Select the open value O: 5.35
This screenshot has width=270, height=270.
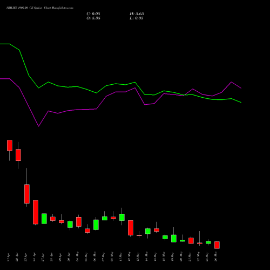(93, 18)
